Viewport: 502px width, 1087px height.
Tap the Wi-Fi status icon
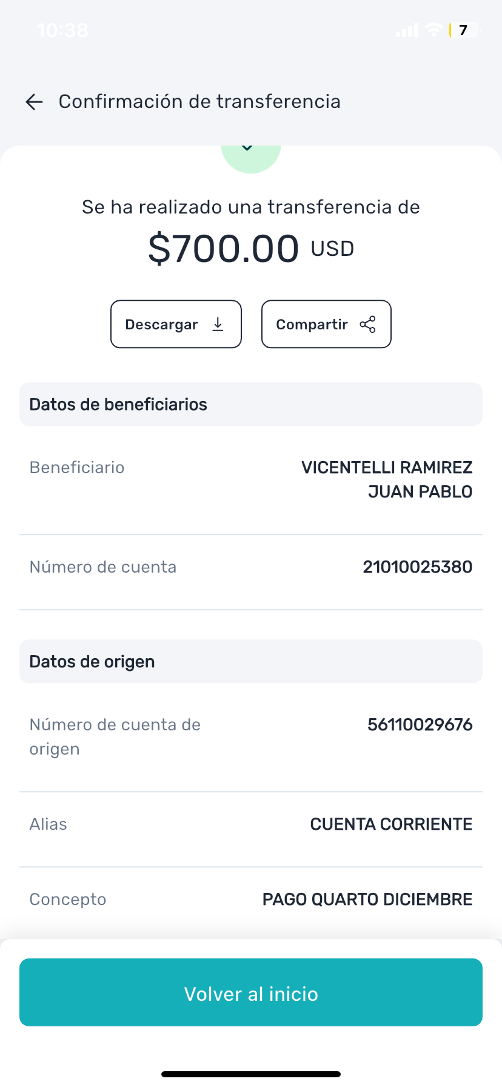(x=433, y=30)
